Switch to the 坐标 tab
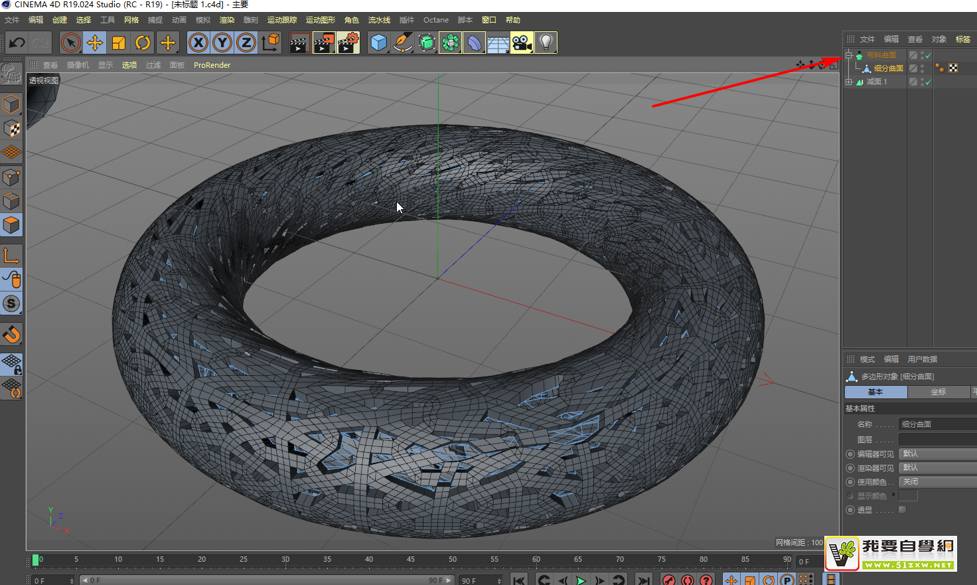Screen dimensions: 977x585 [938, 392]
